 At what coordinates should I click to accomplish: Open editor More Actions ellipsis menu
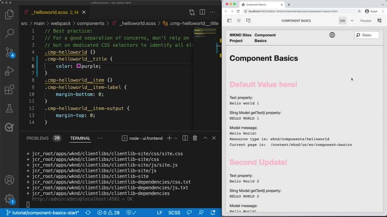click(x=212, y=12)
